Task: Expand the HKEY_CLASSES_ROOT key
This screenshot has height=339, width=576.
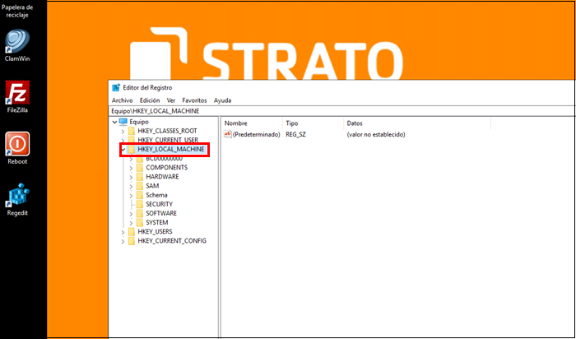Action: [123, 131]
